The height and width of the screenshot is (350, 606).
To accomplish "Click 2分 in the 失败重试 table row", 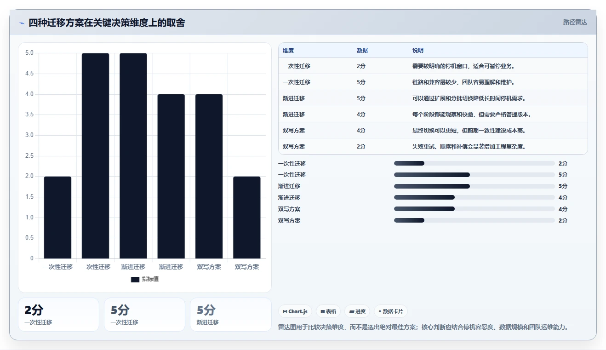I will pos(361,146).
